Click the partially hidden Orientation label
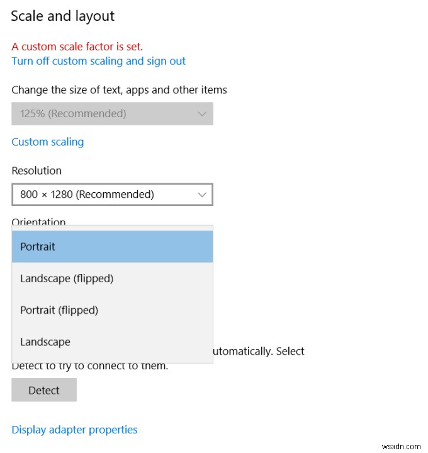This screenshot has height=453, width=428. (38, 221)
